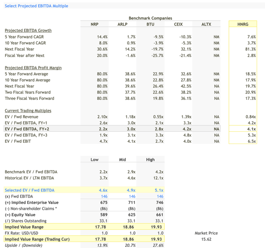
Task: Click the Low scenario column header
Action: point(95,160)
